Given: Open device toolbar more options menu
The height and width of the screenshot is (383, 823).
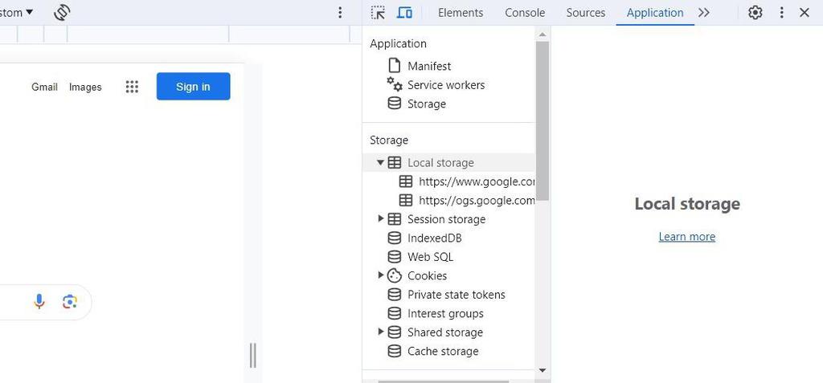Looking at the screenshot, I should [340, 13].
